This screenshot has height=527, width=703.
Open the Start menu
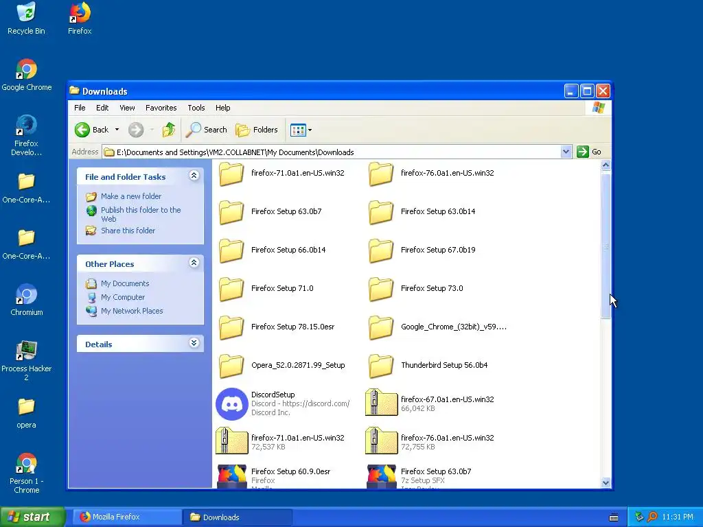[x=33, y=517]
